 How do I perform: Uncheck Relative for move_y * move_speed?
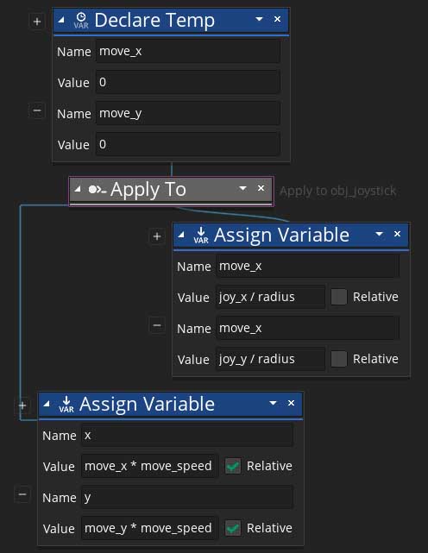point(233,528)
